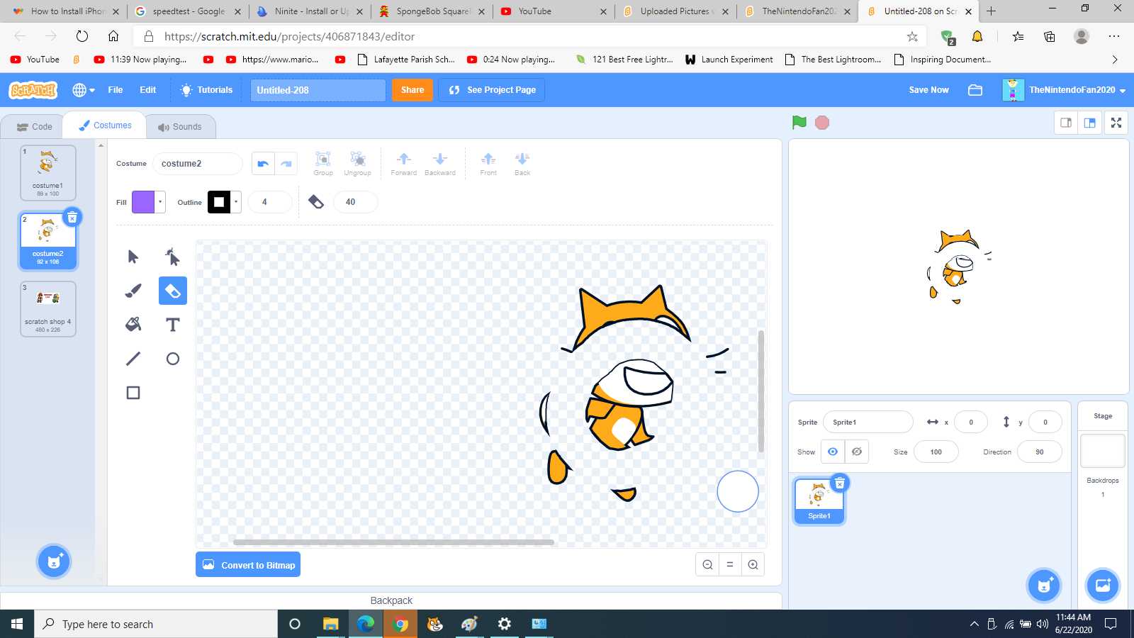This screenshot has width=1134, height=638.
Task: Choose the Text tool
Action: (172, 324)
